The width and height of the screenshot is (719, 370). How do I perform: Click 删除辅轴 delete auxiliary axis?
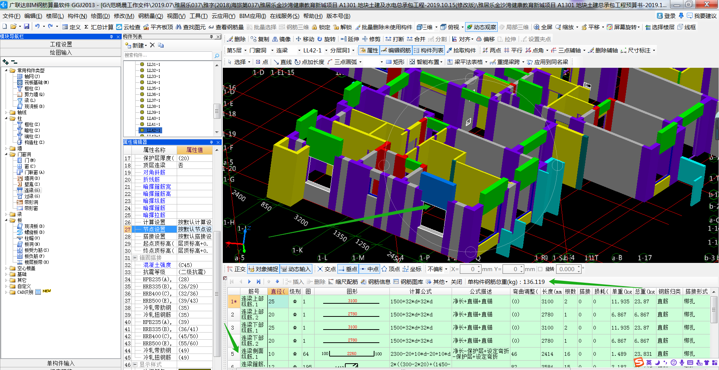603,50
